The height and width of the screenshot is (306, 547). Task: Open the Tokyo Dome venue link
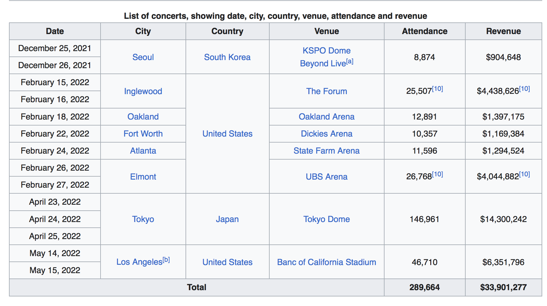326,219
